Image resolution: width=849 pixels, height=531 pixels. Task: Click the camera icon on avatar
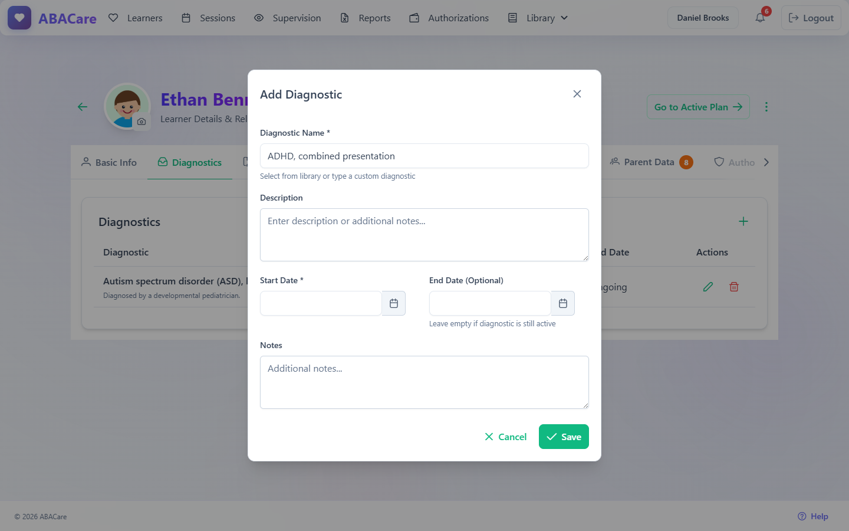click(141, 122)
